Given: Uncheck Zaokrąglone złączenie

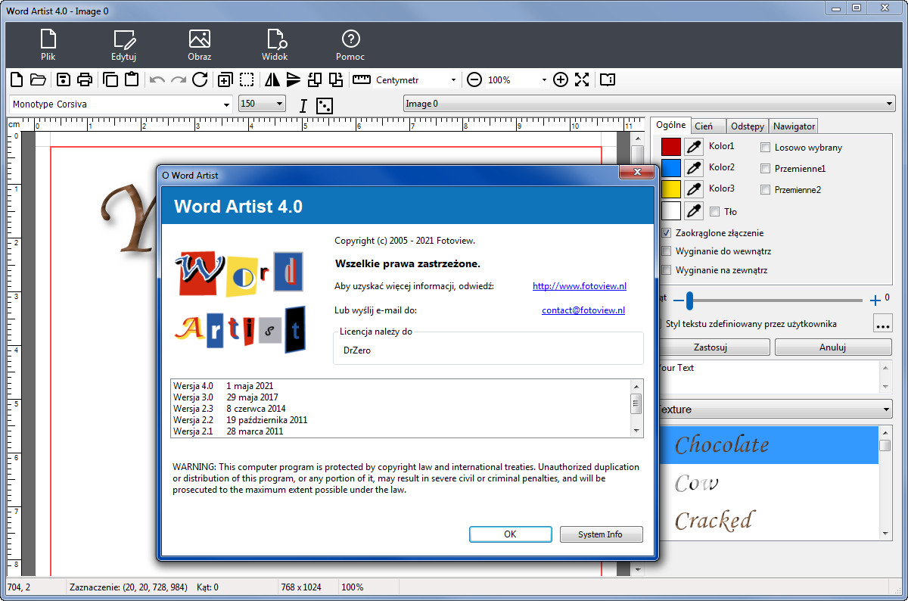Looking at the screenshot, I should (667, 233).
